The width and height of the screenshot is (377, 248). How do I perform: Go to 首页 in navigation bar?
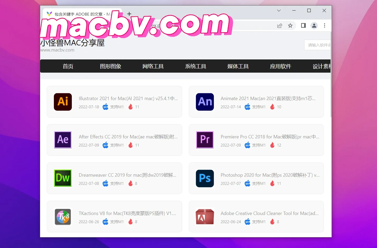tap(68, 66)
